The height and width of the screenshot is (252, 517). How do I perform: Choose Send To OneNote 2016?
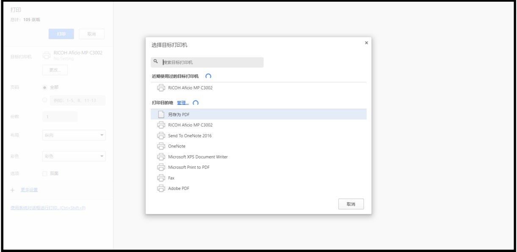tap(259, 136)
